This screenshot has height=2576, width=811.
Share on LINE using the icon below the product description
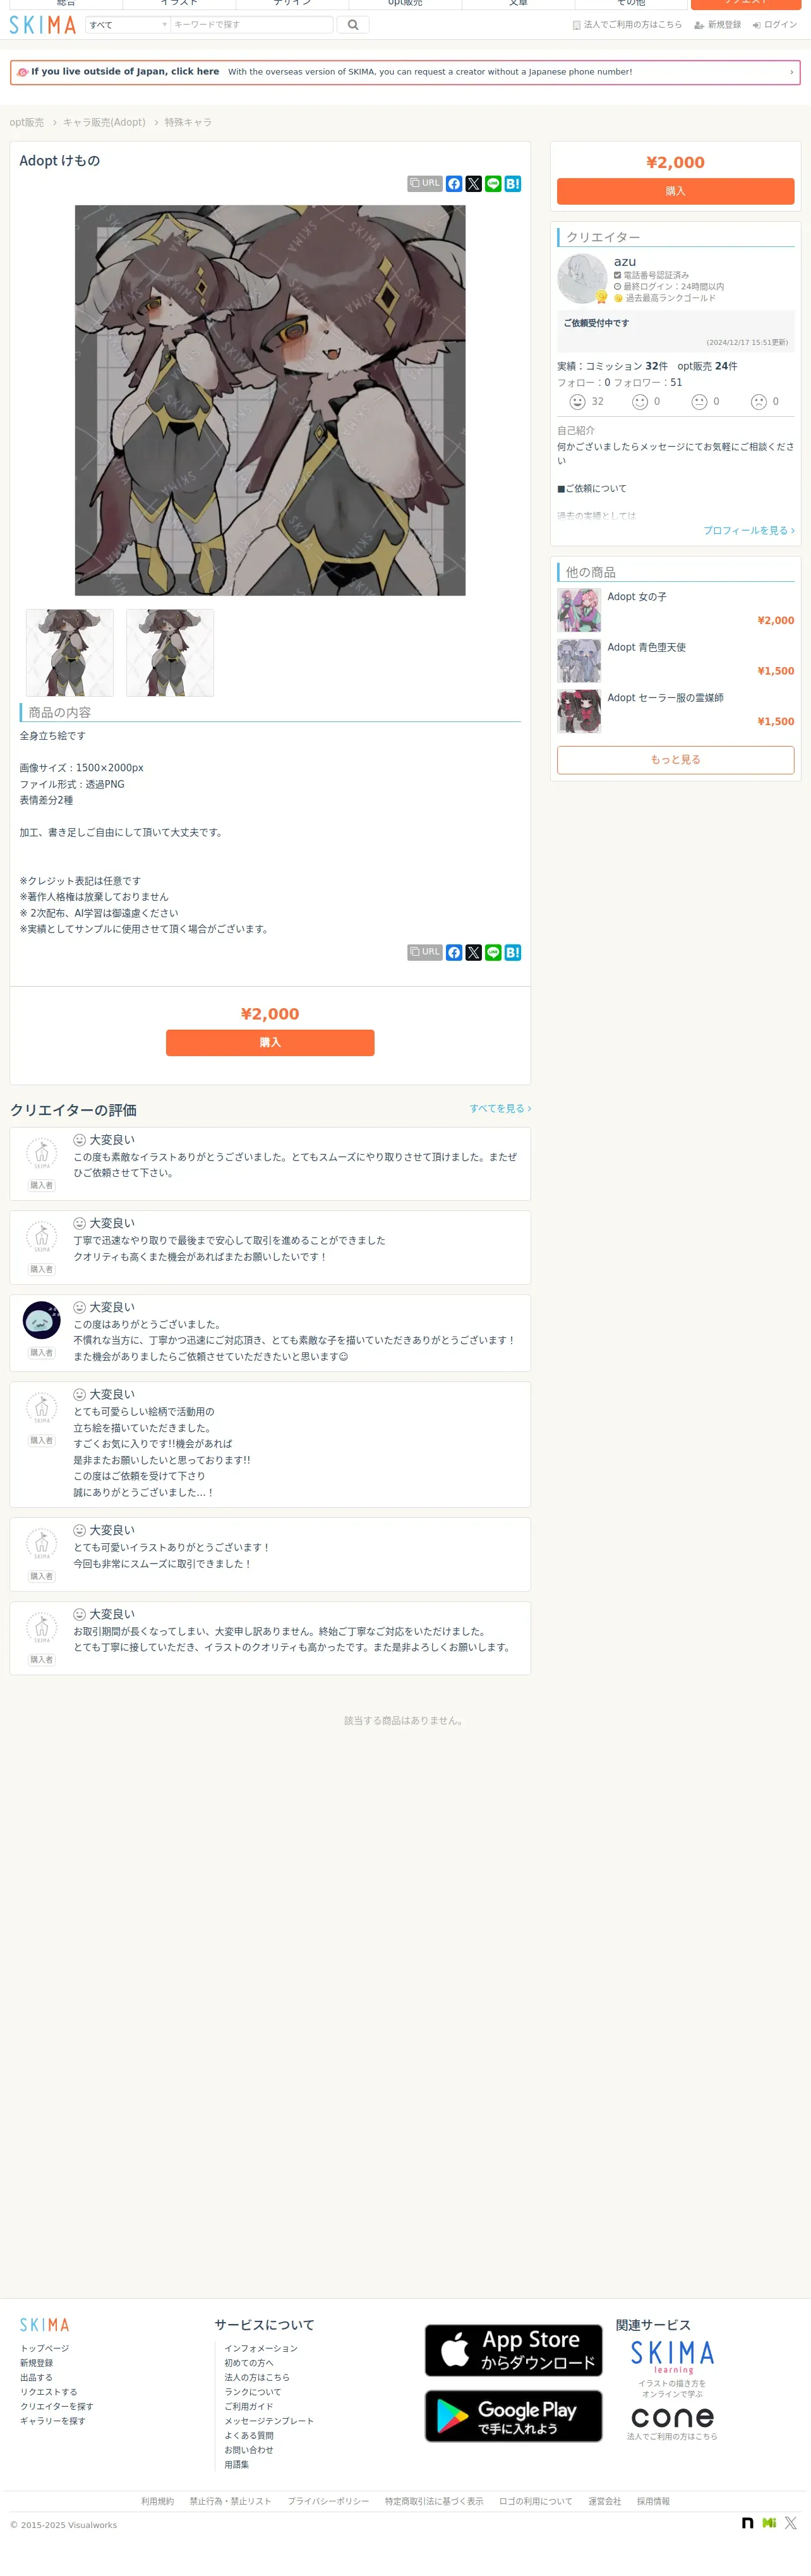[493, 952]
